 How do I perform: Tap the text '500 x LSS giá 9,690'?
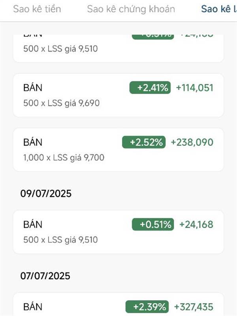click(x=62, y=103)
